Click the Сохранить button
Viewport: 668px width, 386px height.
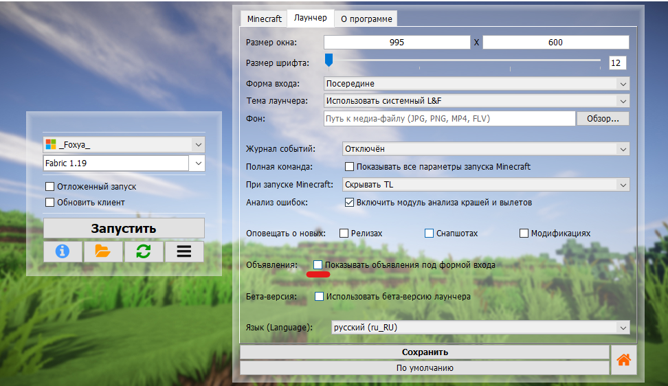pyautogui.click(x=425, y=352)
